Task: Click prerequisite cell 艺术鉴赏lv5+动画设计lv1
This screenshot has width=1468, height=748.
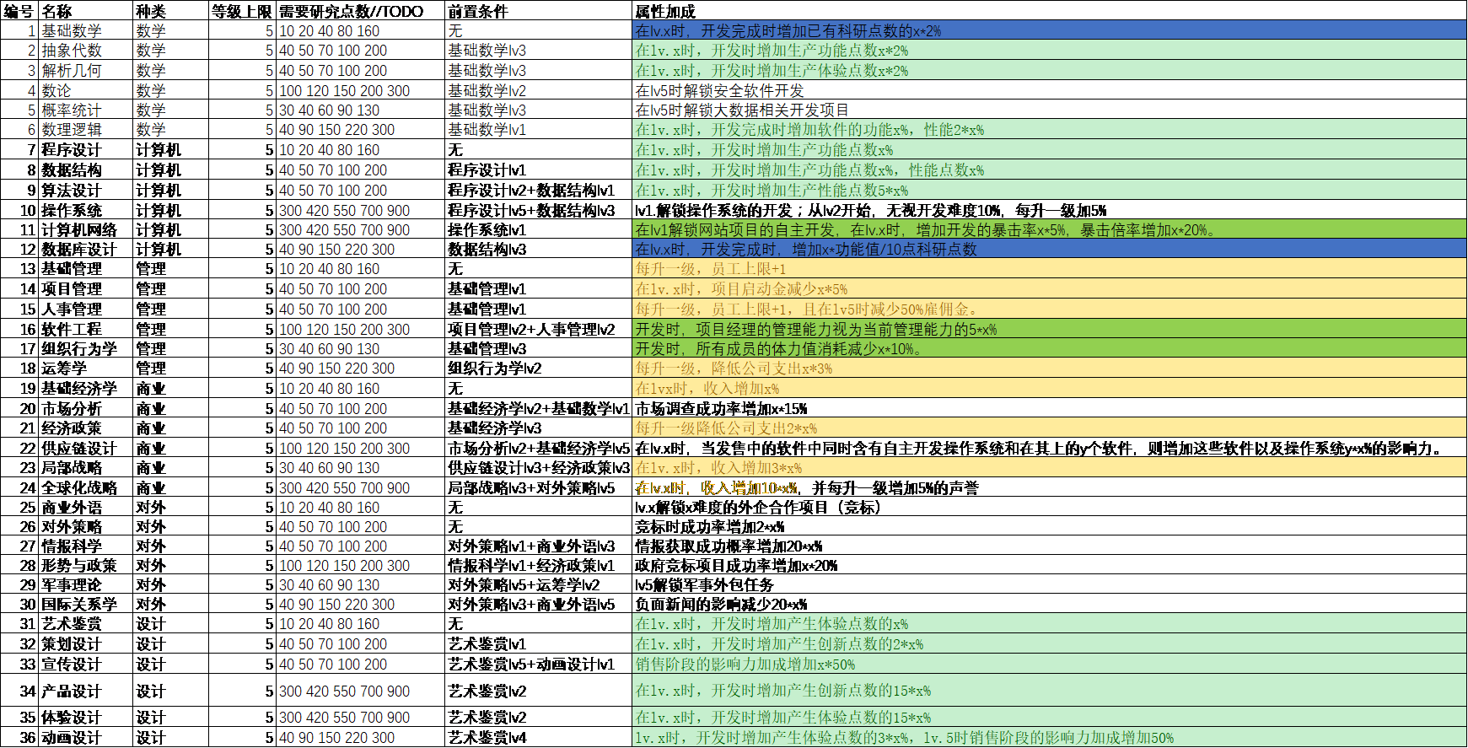Action: click(538, 664)
